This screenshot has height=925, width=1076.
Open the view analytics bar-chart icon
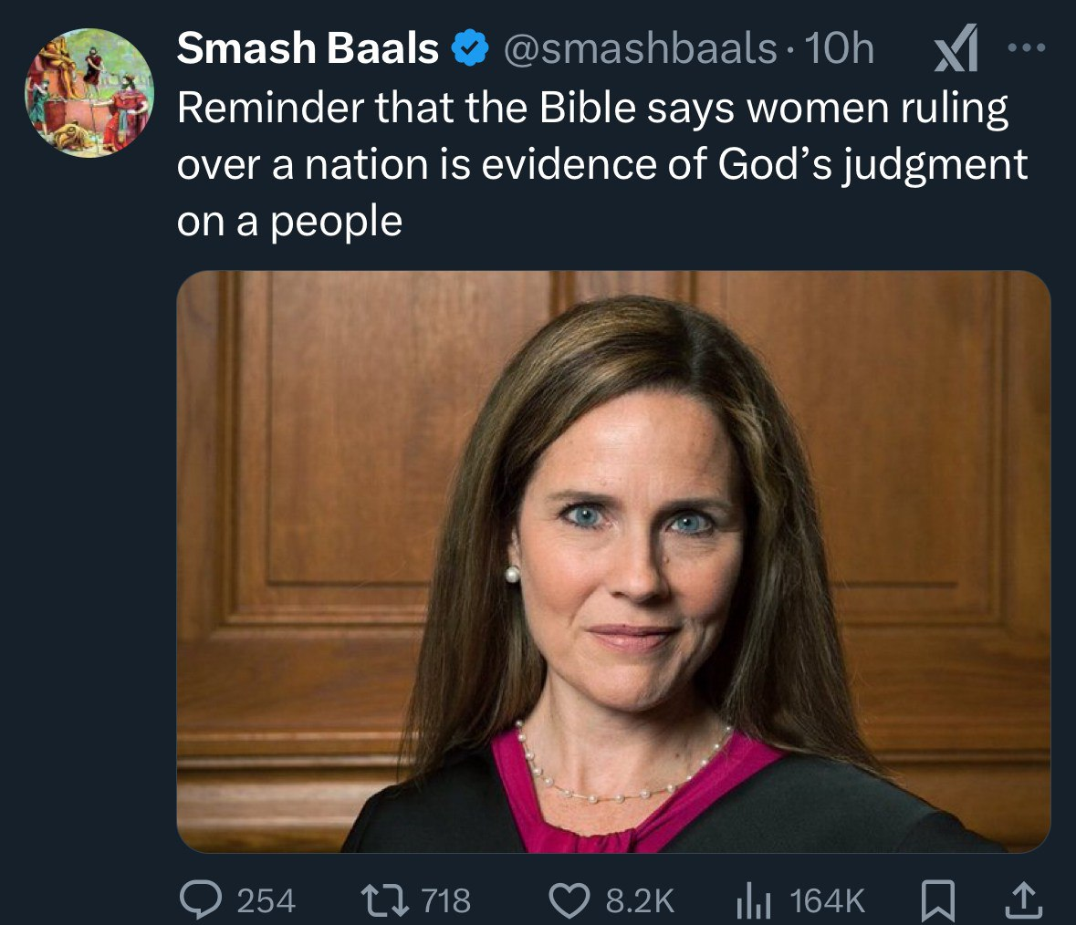coord(754,900)
